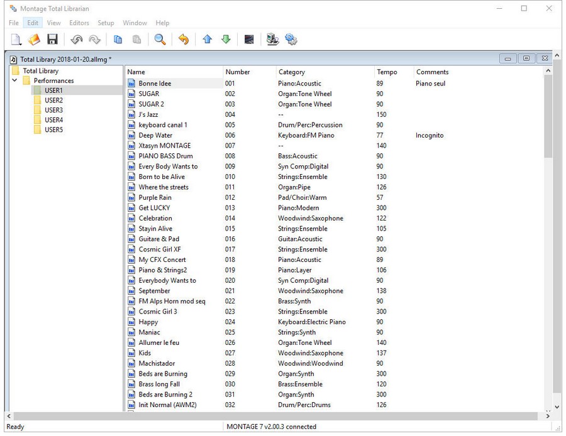Select the USER3 folder in tree
The image size is (566, 436).
pyautogui.click(x=53, y=110)
